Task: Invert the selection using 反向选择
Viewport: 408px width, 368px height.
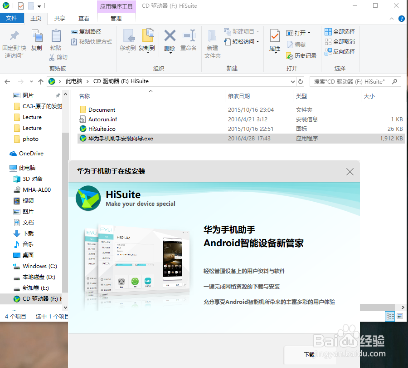Action: point(340,51)
